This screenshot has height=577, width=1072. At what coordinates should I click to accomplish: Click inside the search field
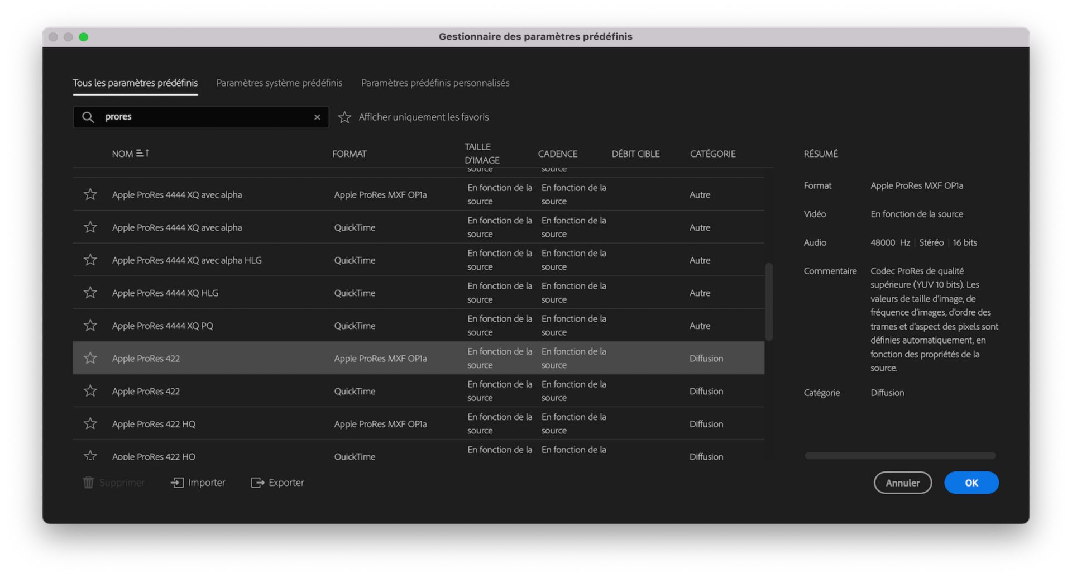tap(201, 117)
